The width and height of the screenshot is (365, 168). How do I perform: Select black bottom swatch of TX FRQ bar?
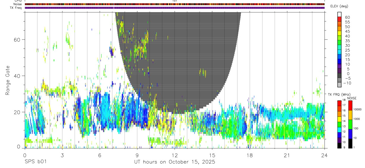click(x=339, y=145)
